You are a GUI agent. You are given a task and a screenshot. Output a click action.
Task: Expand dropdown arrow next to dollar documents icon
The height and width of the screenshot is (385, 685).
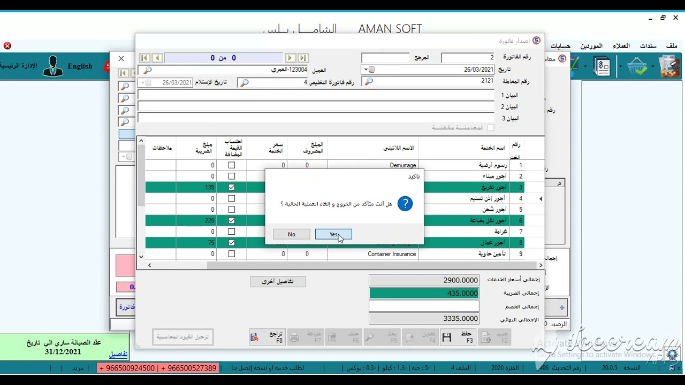pos(587,67)
